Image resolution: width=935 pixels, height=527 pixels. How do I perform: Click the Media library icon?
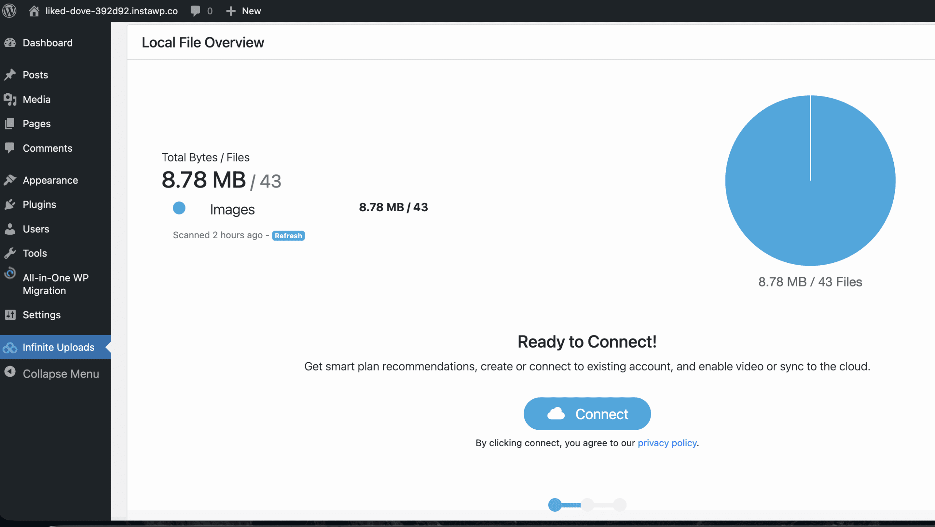tap(10, 99)
